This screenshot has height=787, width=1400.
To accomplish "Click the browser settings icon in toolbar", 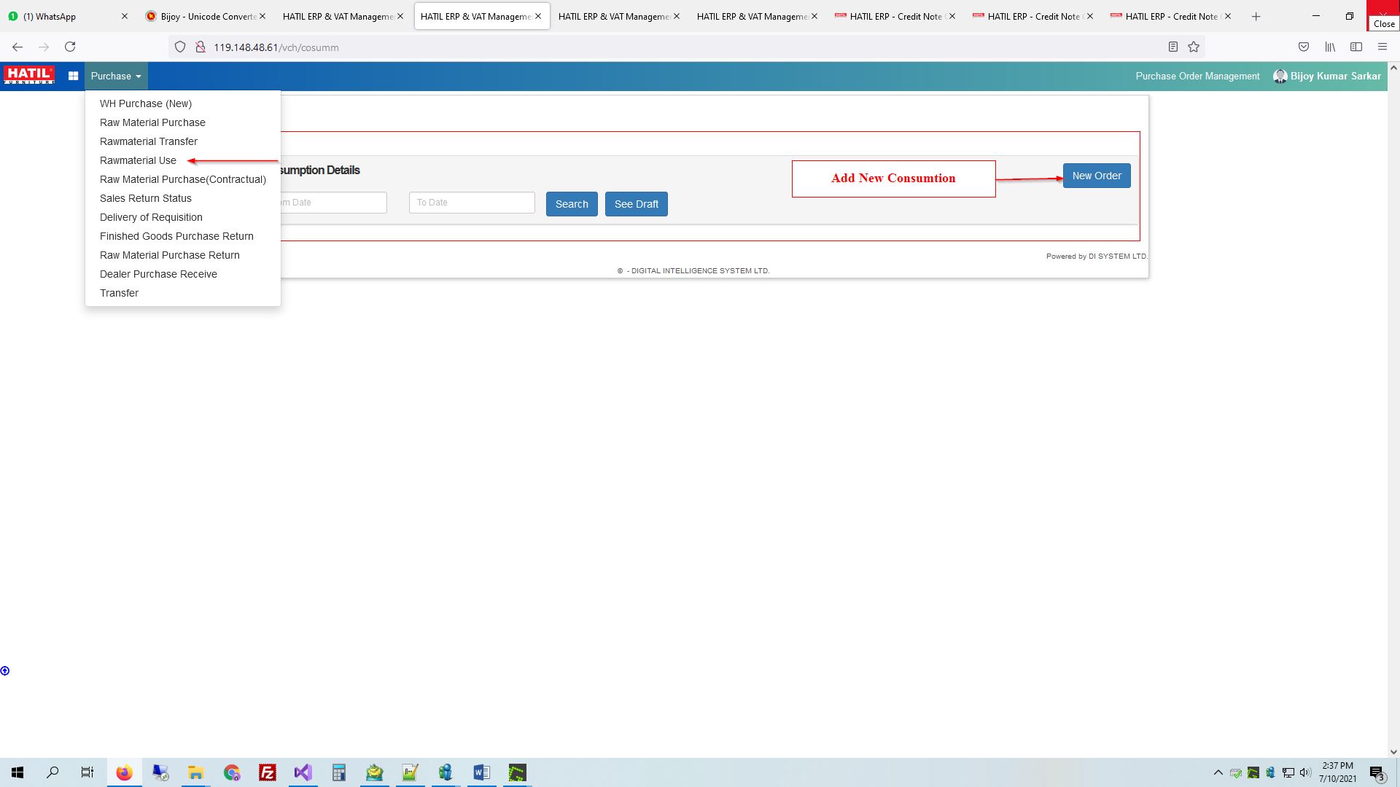I will [x=1382, y=46].
